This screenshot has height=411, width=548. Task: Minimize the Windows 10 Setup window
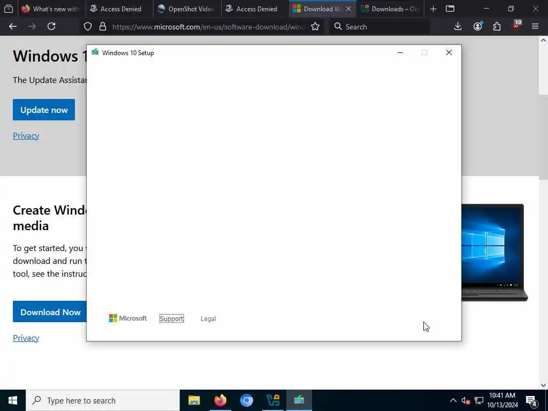coord(400,53)
